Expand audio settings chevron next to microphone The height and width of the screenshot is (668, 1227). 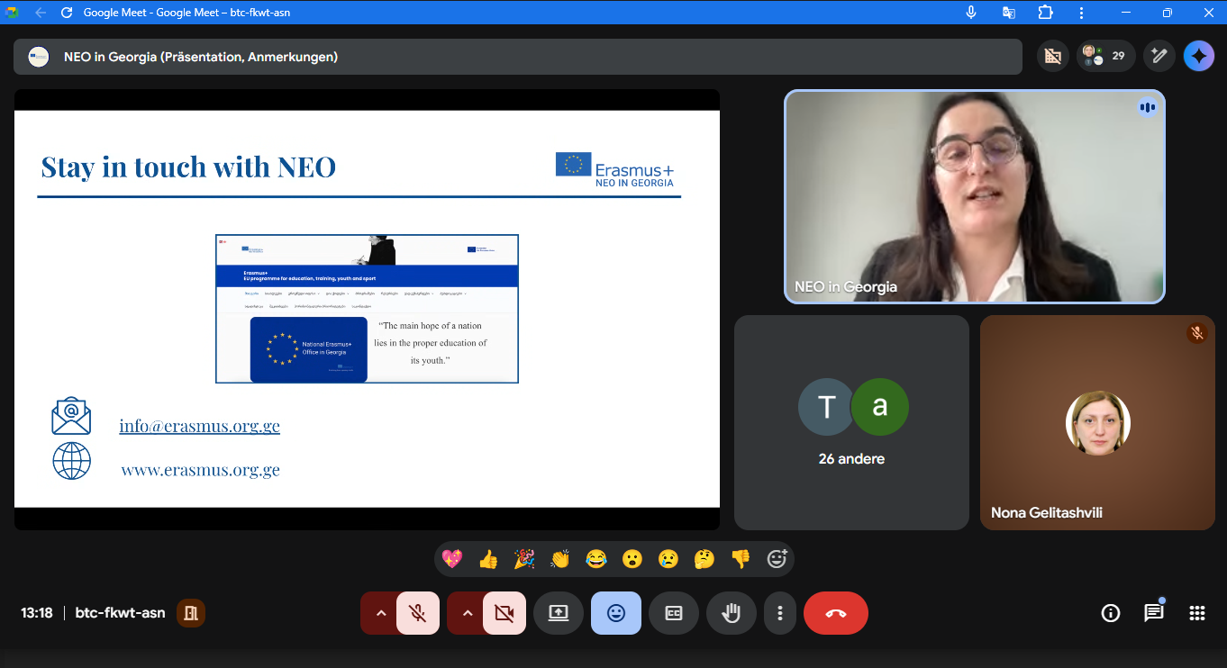coord(380,613)
